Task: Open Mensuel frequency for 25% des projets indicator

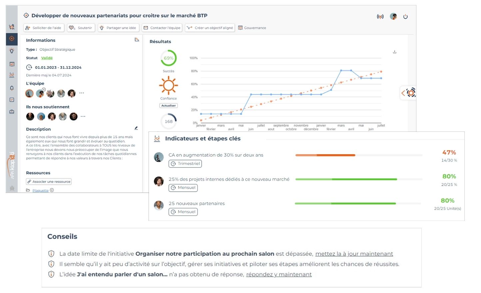Action: pos(183,188)
